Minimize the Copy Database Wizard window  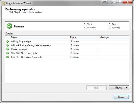pos(114,2)
